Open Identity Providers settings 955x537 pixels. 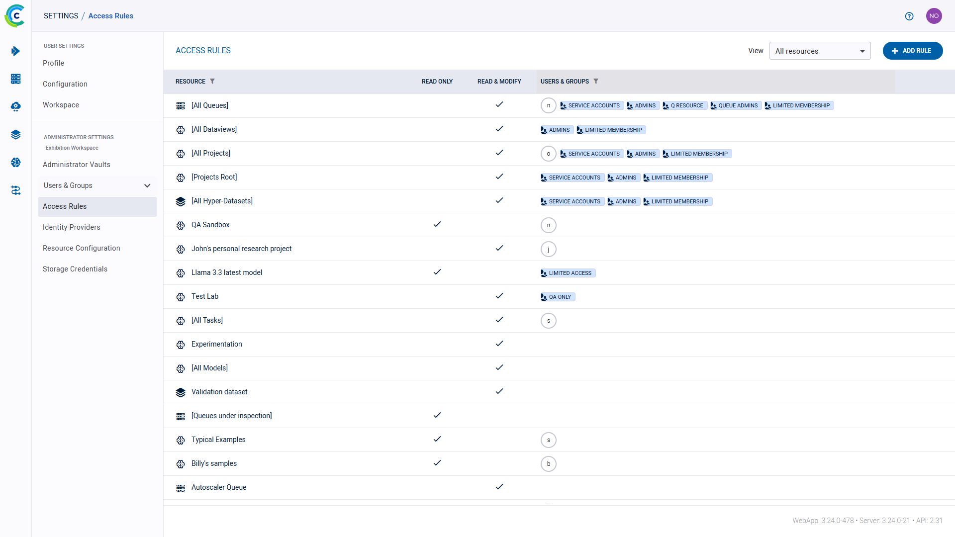[x=72, y=227]
